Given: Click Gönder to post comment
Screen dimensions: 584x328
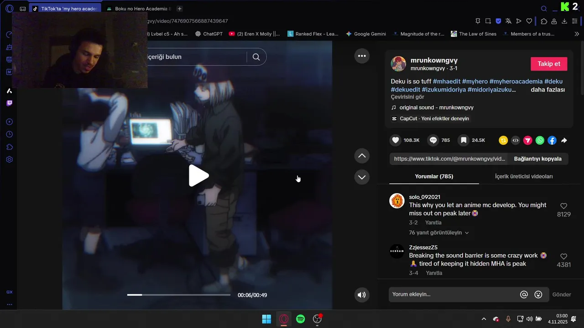Looking at the screenshot, I should (x=562, y=295).
